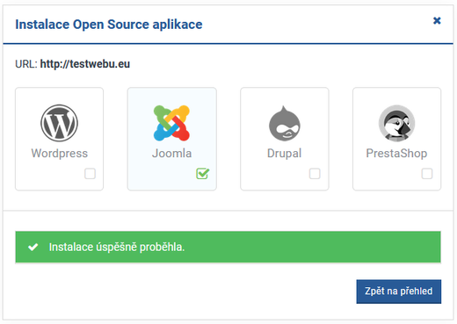The height and width of the screenshot is (324, 457).
Task: Click the white checkmark in green banner
Action: coord(33,247)
